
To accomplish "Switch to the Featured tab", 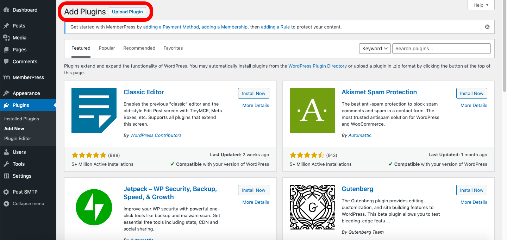I will point(81,48).
